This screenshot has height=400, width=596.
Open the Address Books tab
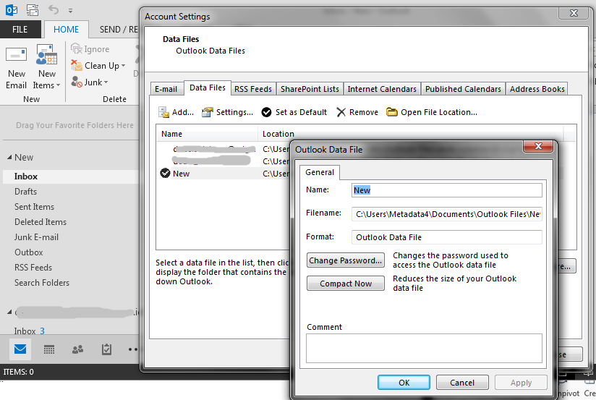pyautogui.click(x=537, y=89)
